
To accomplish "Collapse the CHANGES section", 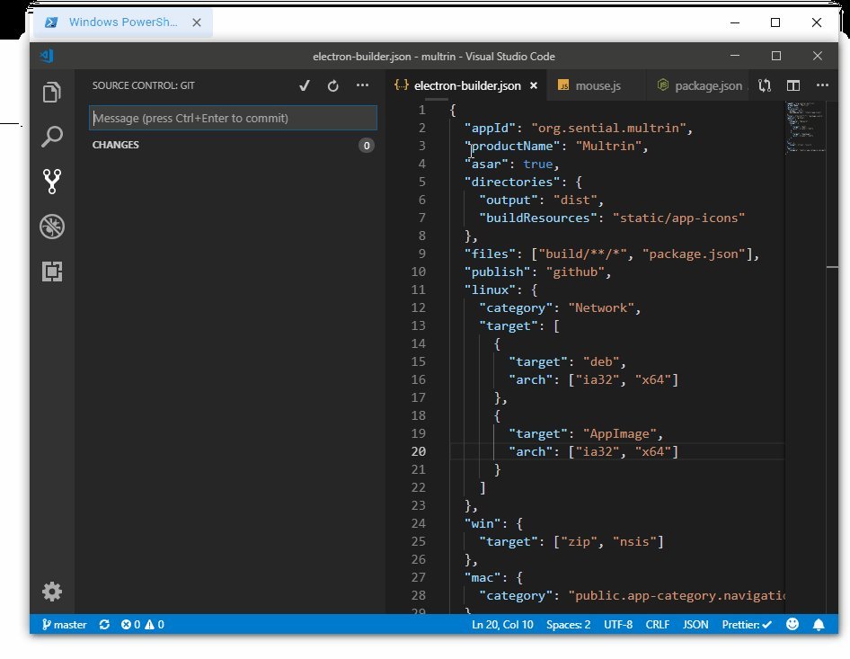I will point(116,145).
